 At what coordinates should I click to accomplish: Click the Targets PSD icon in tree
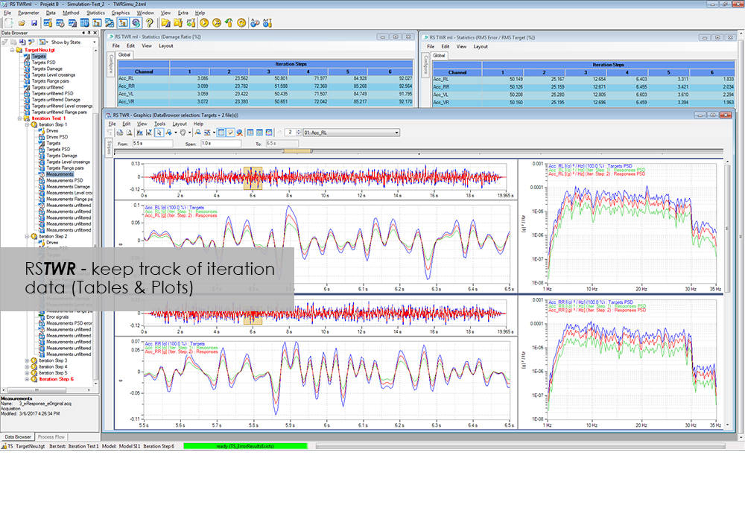(x=28, y=63)
